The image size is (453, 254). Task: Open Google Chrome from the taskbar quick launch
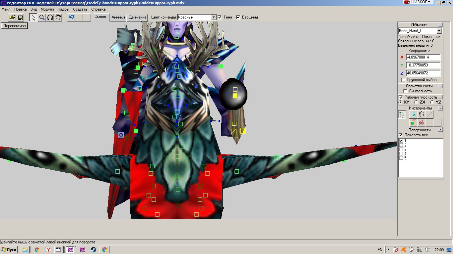37,250
